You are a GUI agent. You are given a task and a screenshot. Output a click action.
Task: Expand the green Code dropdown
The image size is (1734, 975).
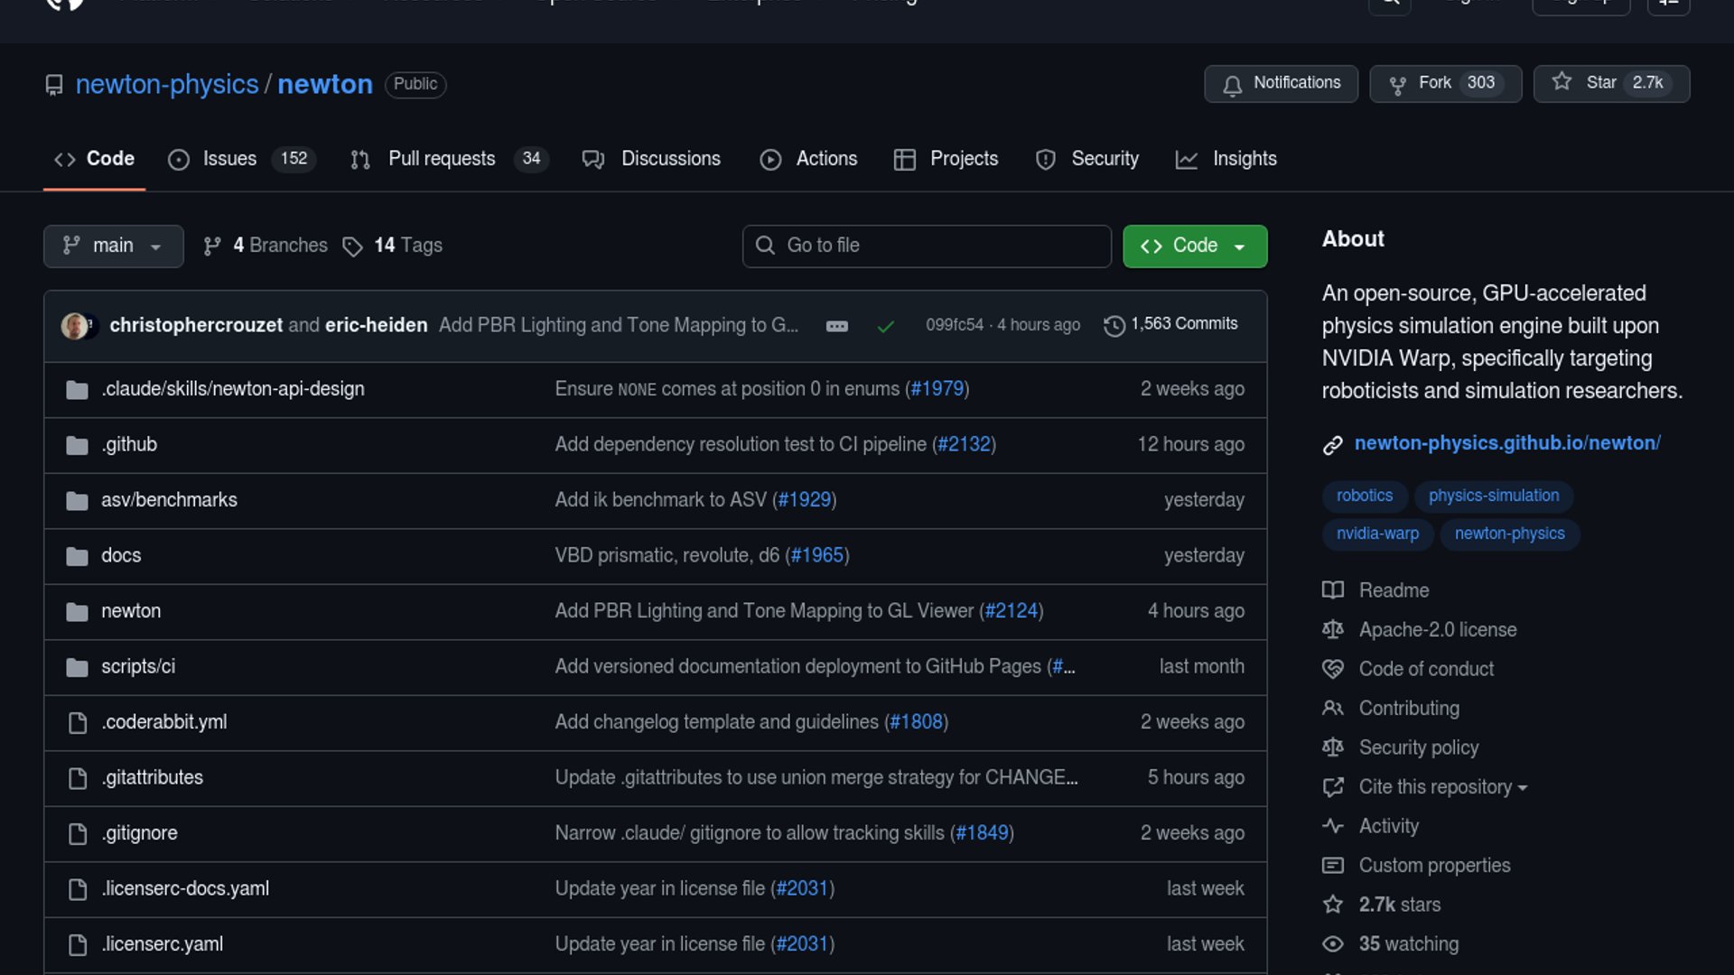pyautogui.click(x=1194, y=246)
